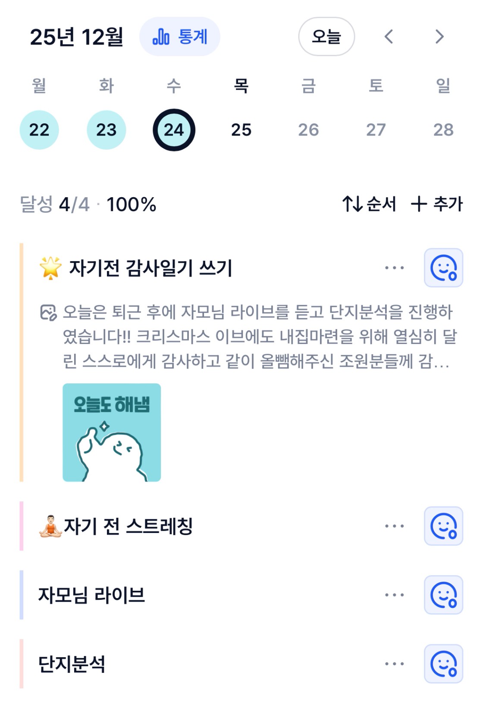Select Thursday 25 in the week strip

tap(241, 130)
